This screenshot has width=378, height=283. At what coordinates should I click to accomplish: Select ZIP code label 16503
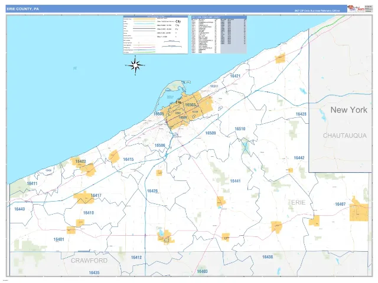(190, 105)
